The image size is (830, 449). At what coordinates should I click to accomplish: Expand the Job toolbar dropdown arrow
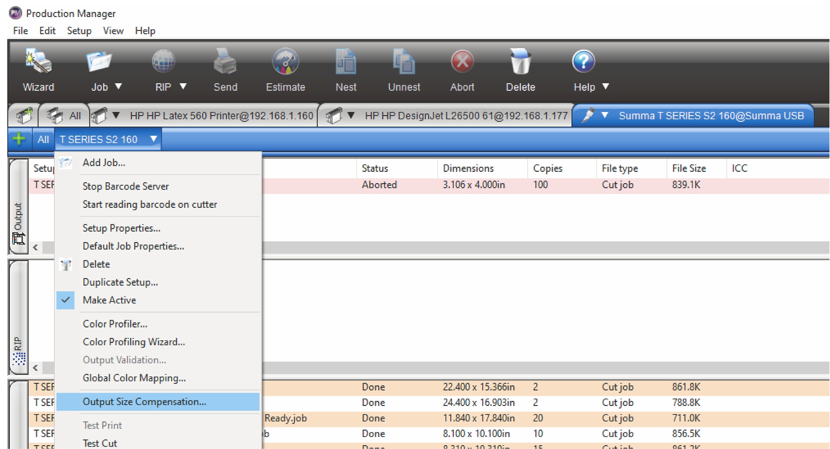[118, 86]
